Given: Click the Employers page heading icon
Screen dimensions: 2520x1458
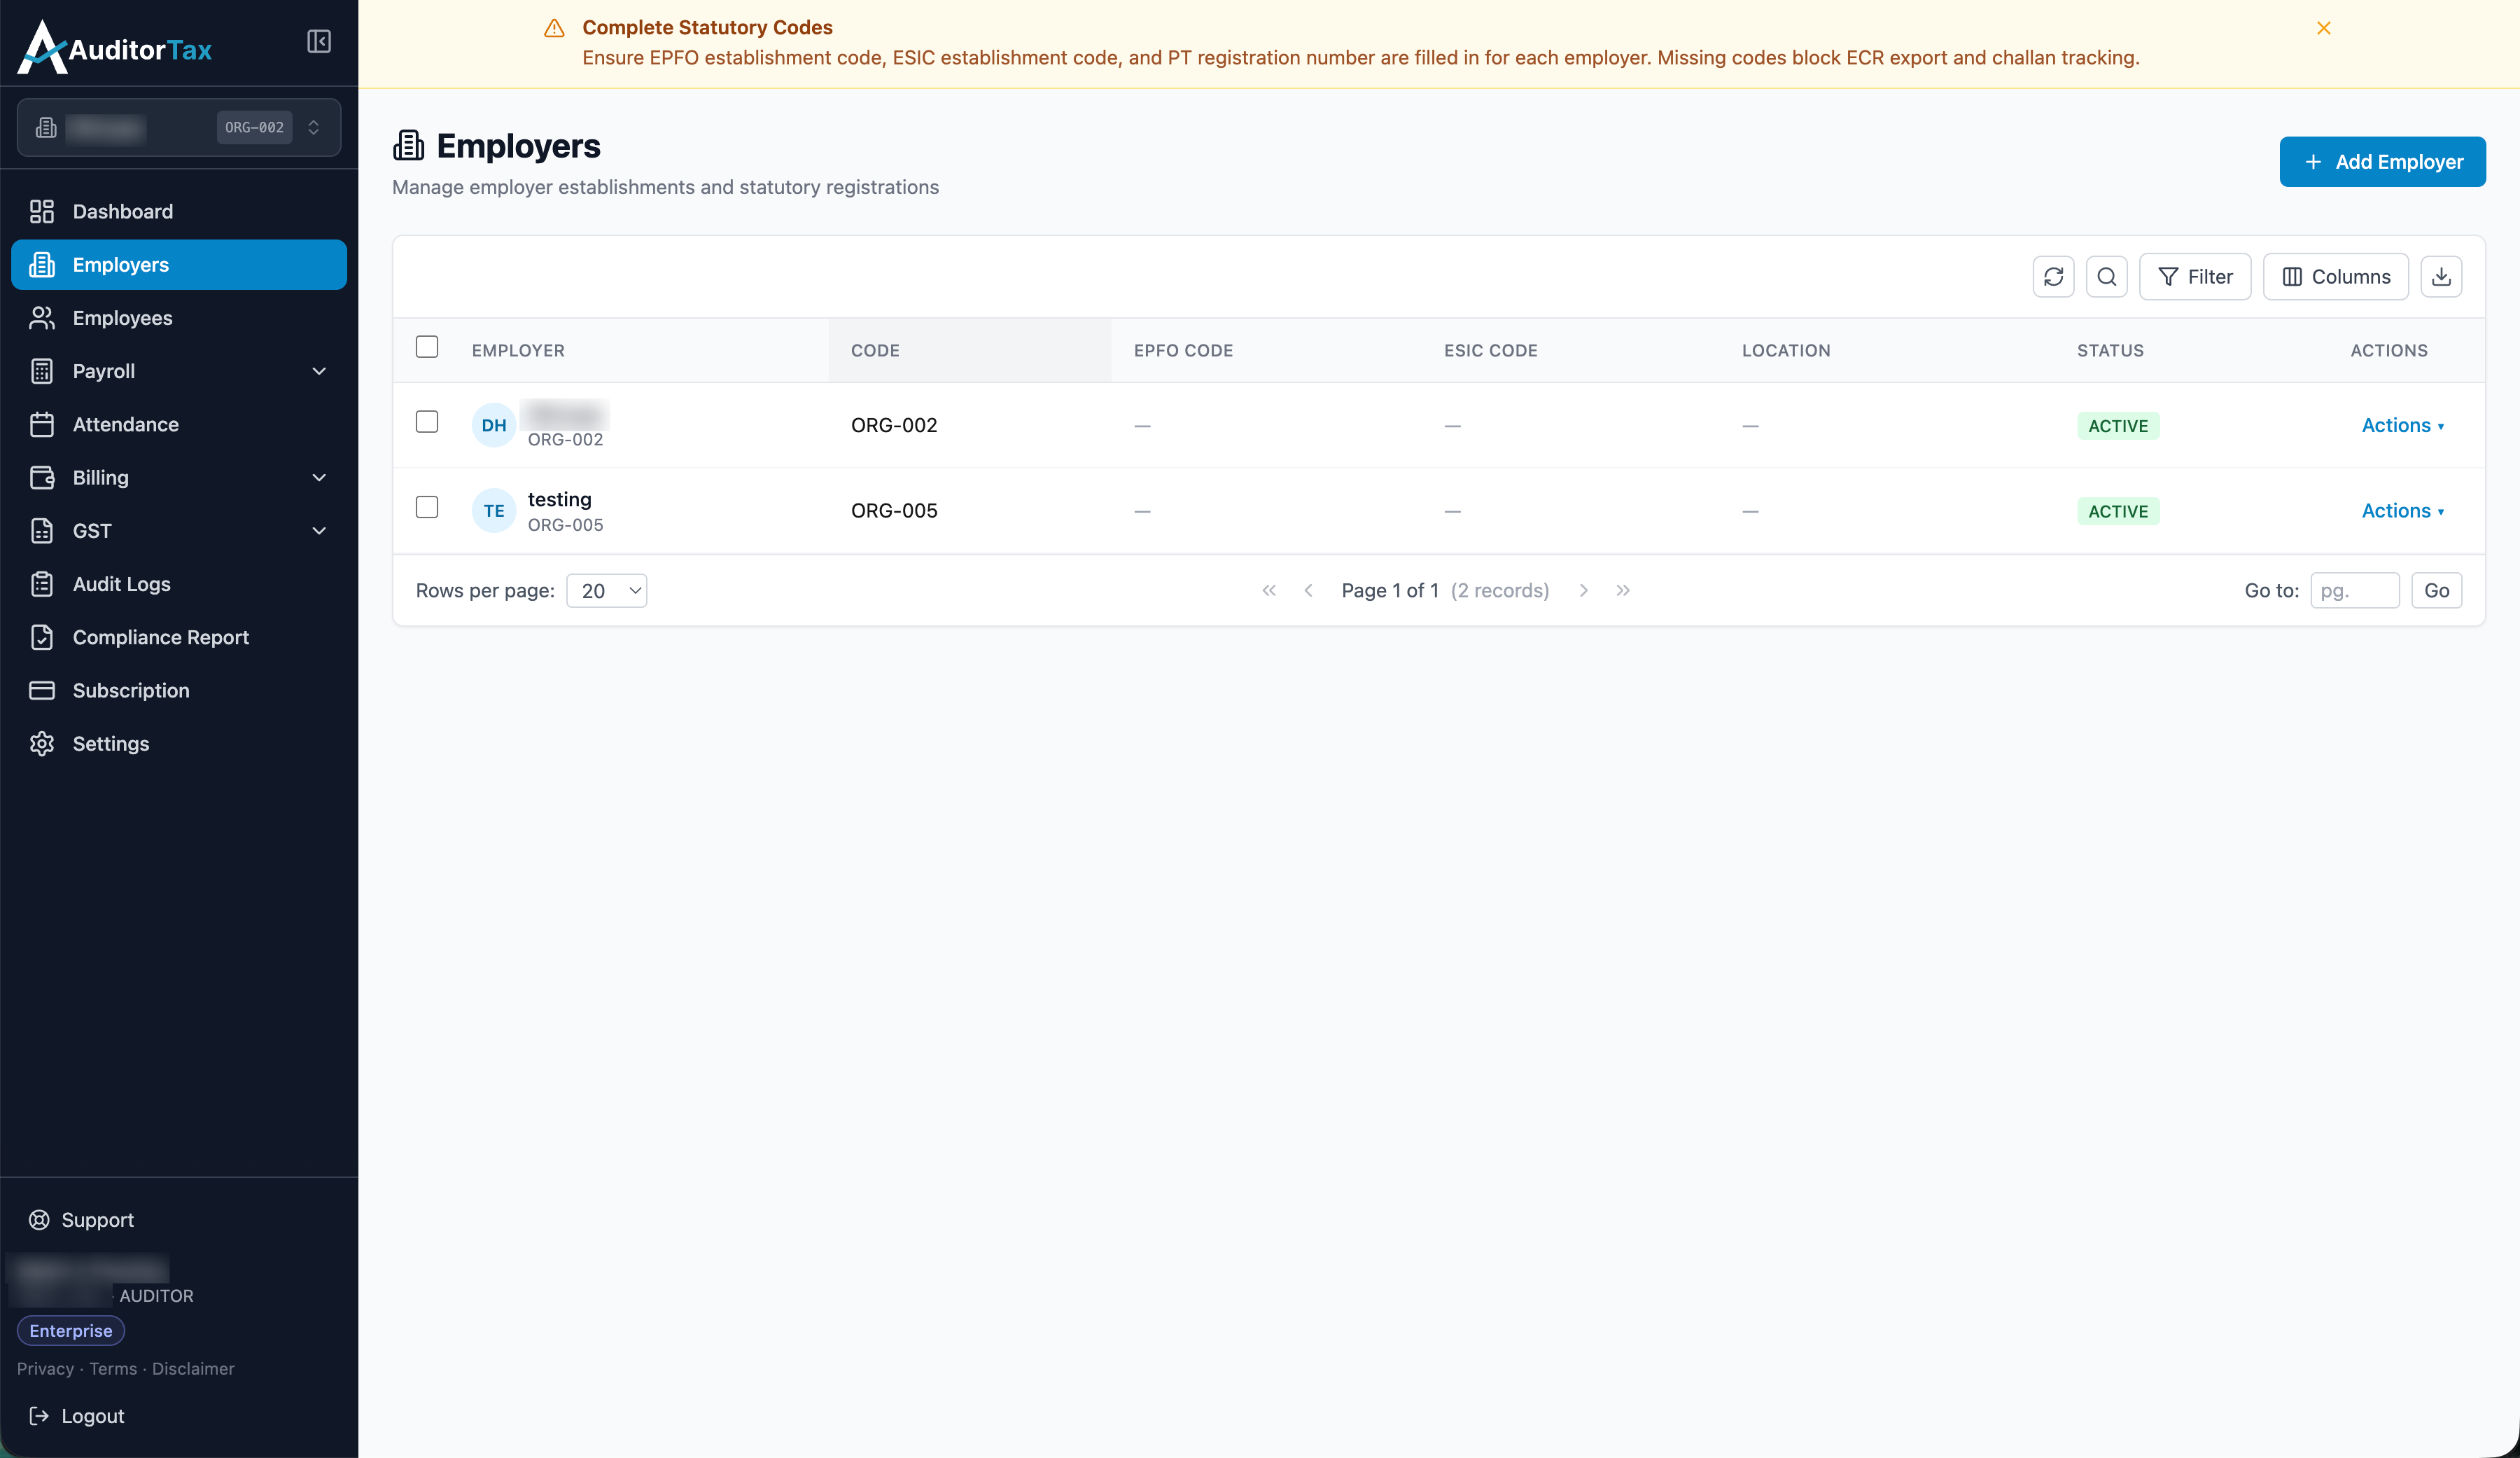Looking at the screenshot, I should 408,145.
